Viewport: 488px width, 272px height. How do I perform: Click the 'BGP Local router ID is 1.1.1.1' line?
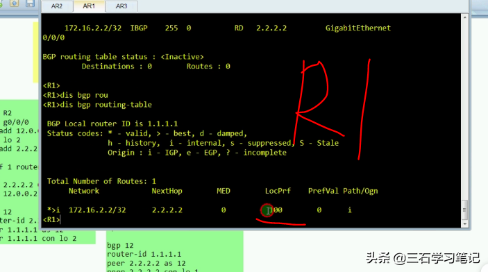(x=112, y=124)
